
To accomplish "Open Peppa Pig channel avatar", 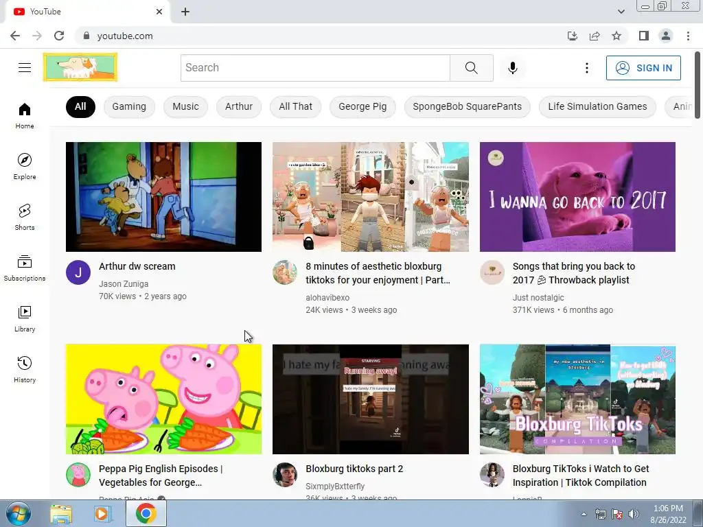I will click(78, 475).
